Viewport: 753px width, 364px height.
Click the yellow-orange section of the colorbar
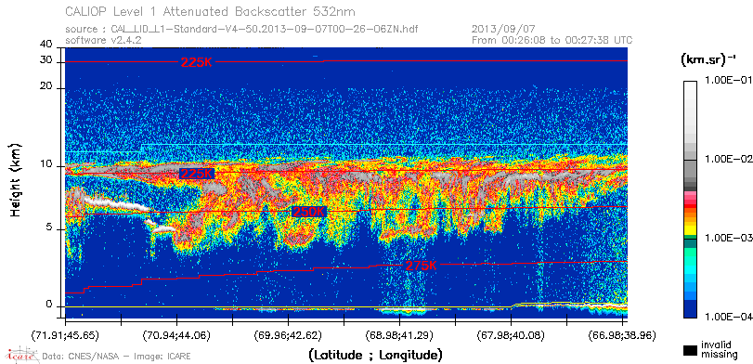point(690,222)
